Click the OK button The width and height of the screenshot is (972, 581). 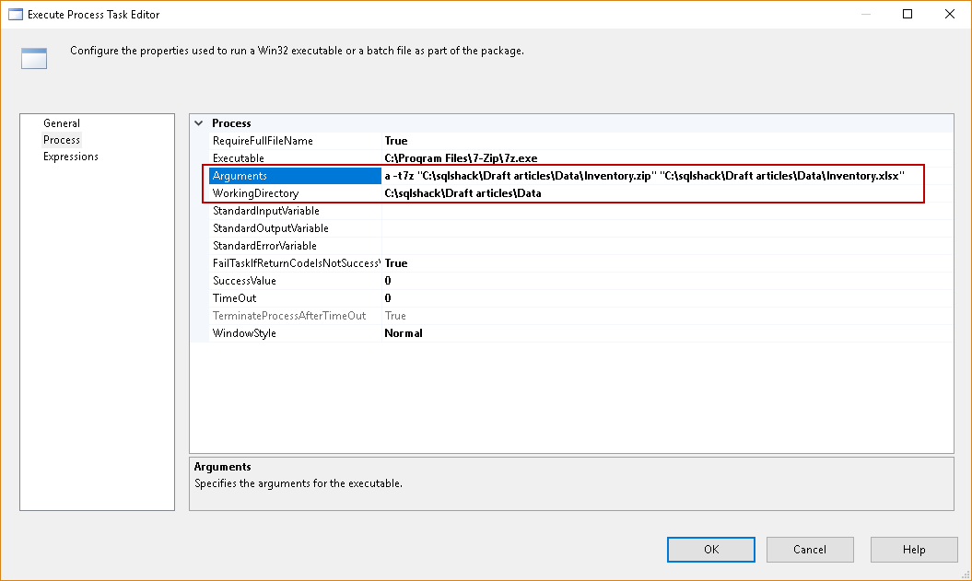click(x=711, y=550)
